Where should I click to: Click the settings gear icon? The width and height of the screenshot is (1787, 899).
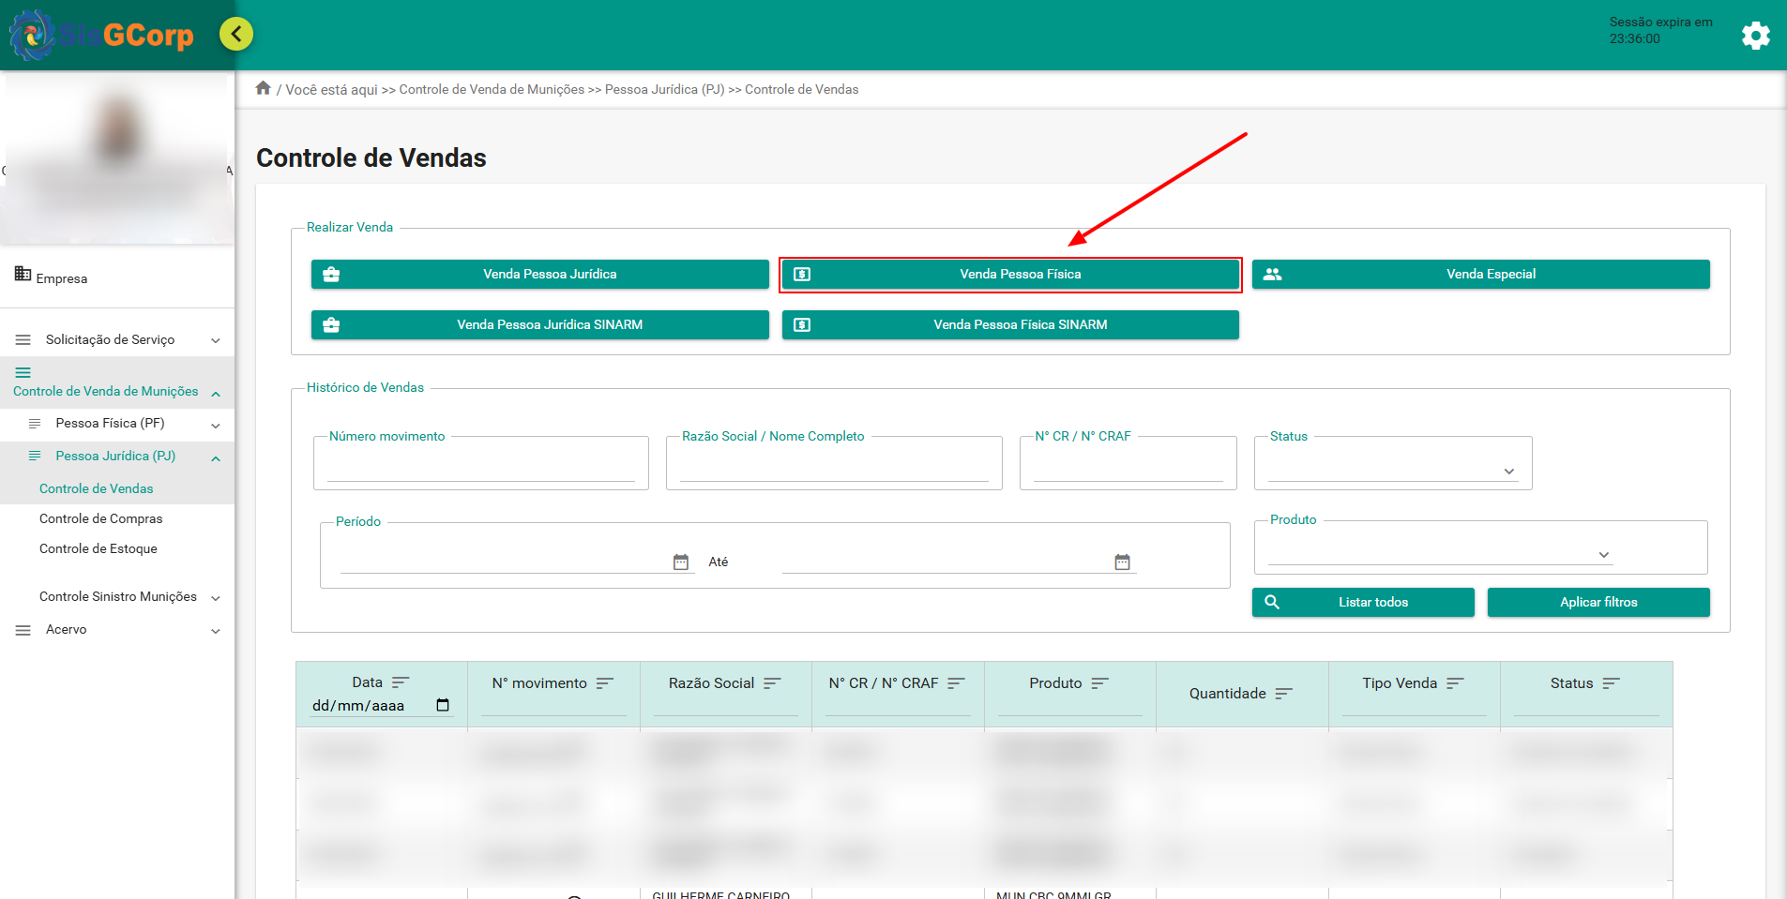point(1755,36)
